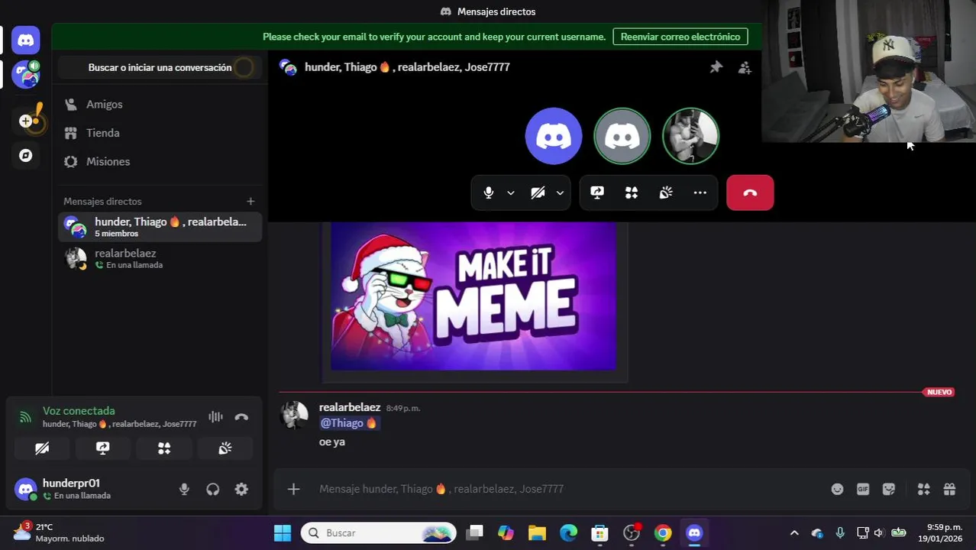Create a new direct message with plus icon
The image size is (976, 550).
click(x=250, y=201)
